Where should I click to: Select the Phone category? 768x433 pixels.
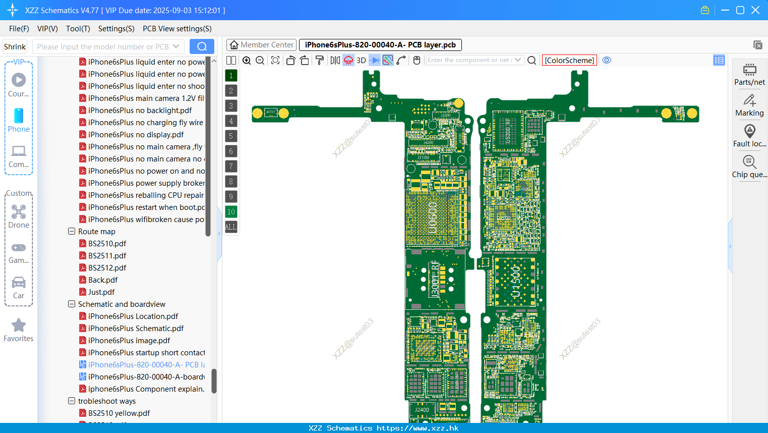(19, 121)
